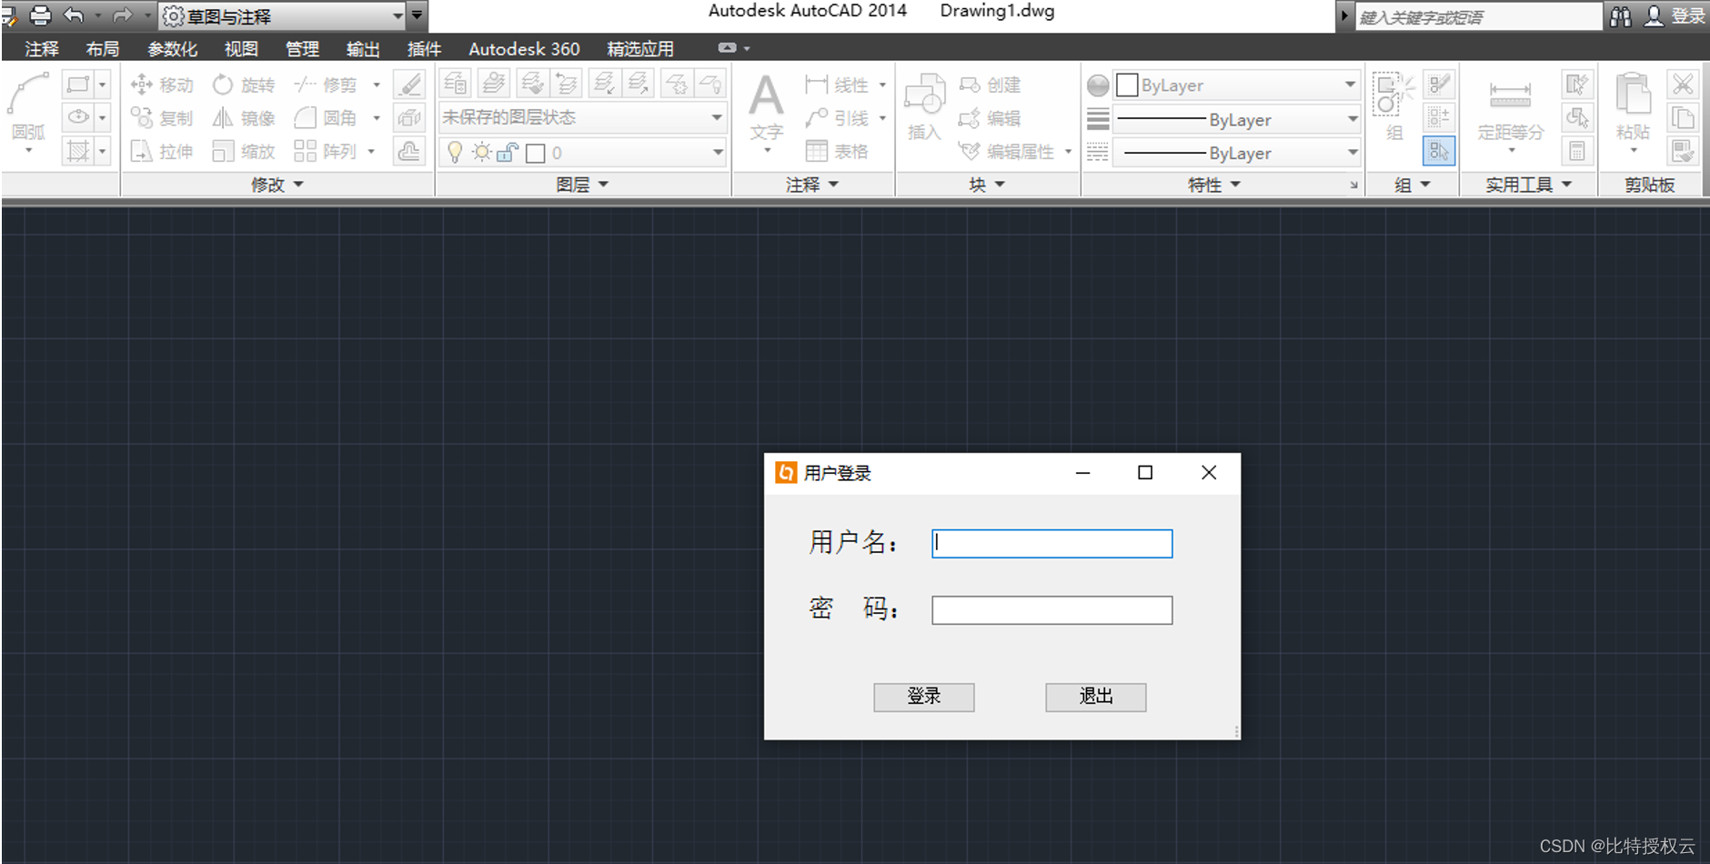This screenshot has width=1710, height=864.
Task: Click the 粘贴 paste icon
Action: tap(1633, 107)
